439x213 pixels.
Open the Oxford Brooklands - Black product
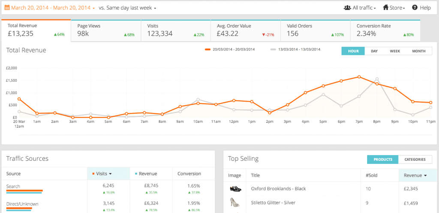(279, 189)
